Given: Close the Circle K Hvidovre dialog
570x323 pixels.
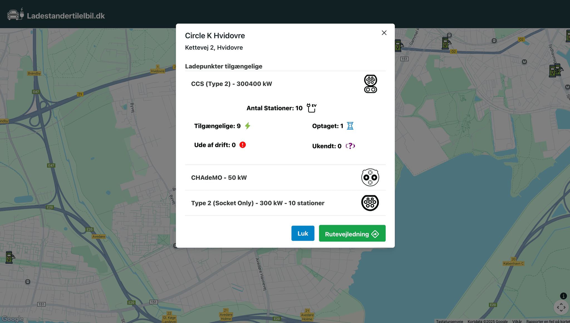Looking at the screenshot, I should [384, 33].
